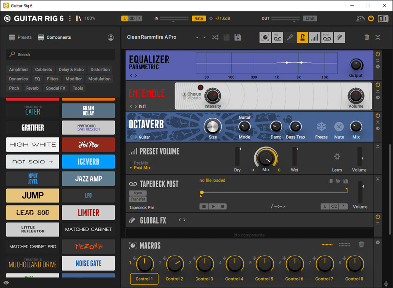Show the Macros panel via toolbar icon
The image size is (393, 288).
tap(265, 37)
